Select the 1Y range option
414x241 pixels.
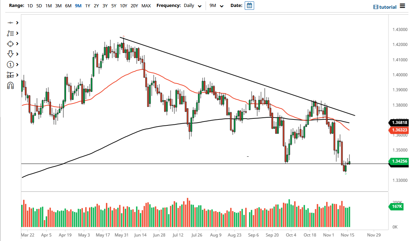(88, 6)
